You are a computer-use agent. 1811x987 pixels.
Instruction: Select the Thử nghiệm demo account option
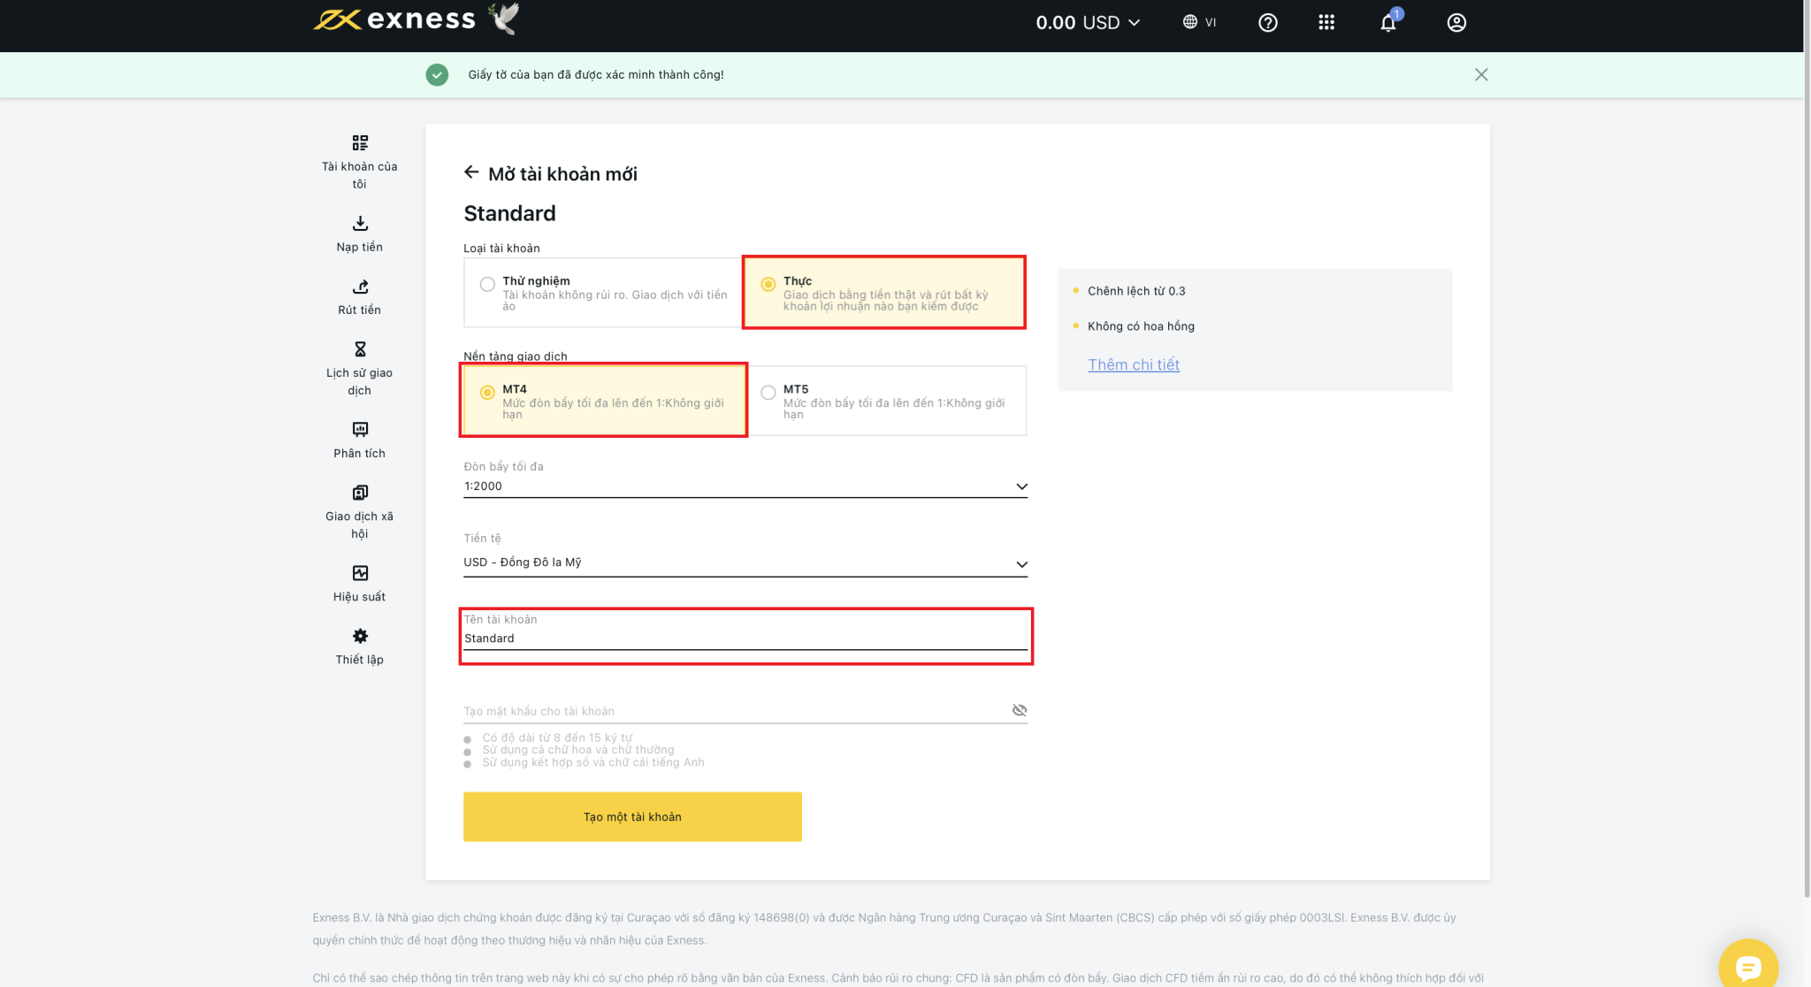(602, 293)
